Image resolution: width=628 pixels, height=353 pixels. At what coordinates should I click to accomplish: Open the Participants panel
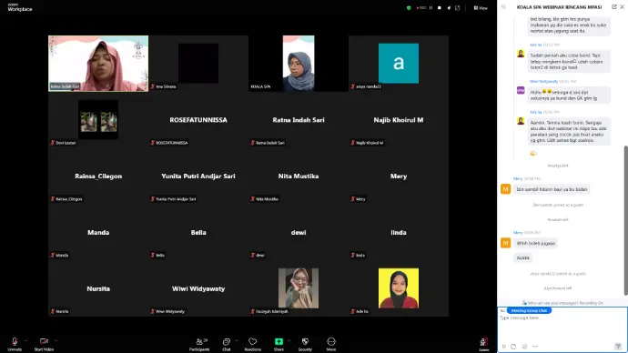(199, 344)
